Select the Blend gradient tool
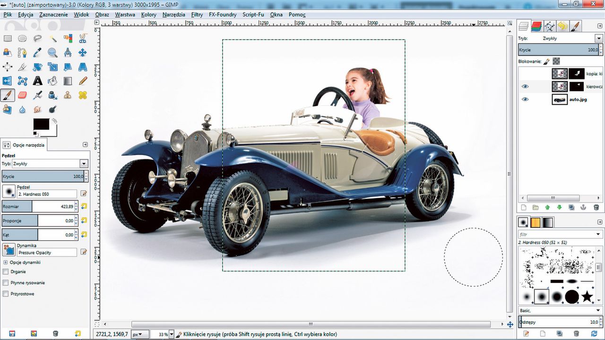 click(x=68, y=81)
